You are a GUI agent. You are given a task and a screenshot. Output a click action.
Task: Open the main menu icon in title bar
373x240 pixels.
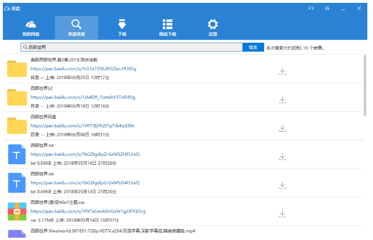[327, 8]
